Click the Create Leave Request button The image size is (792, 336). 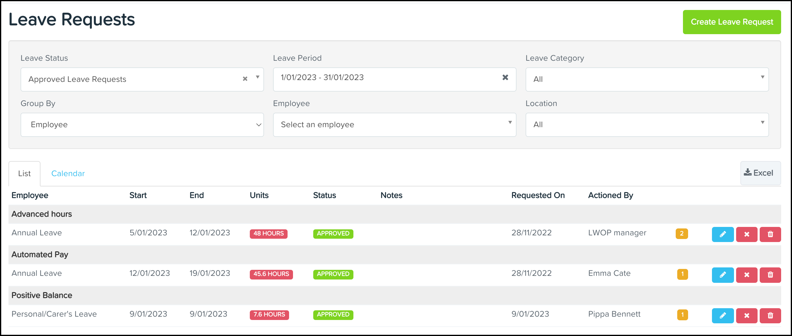(732, 22)
